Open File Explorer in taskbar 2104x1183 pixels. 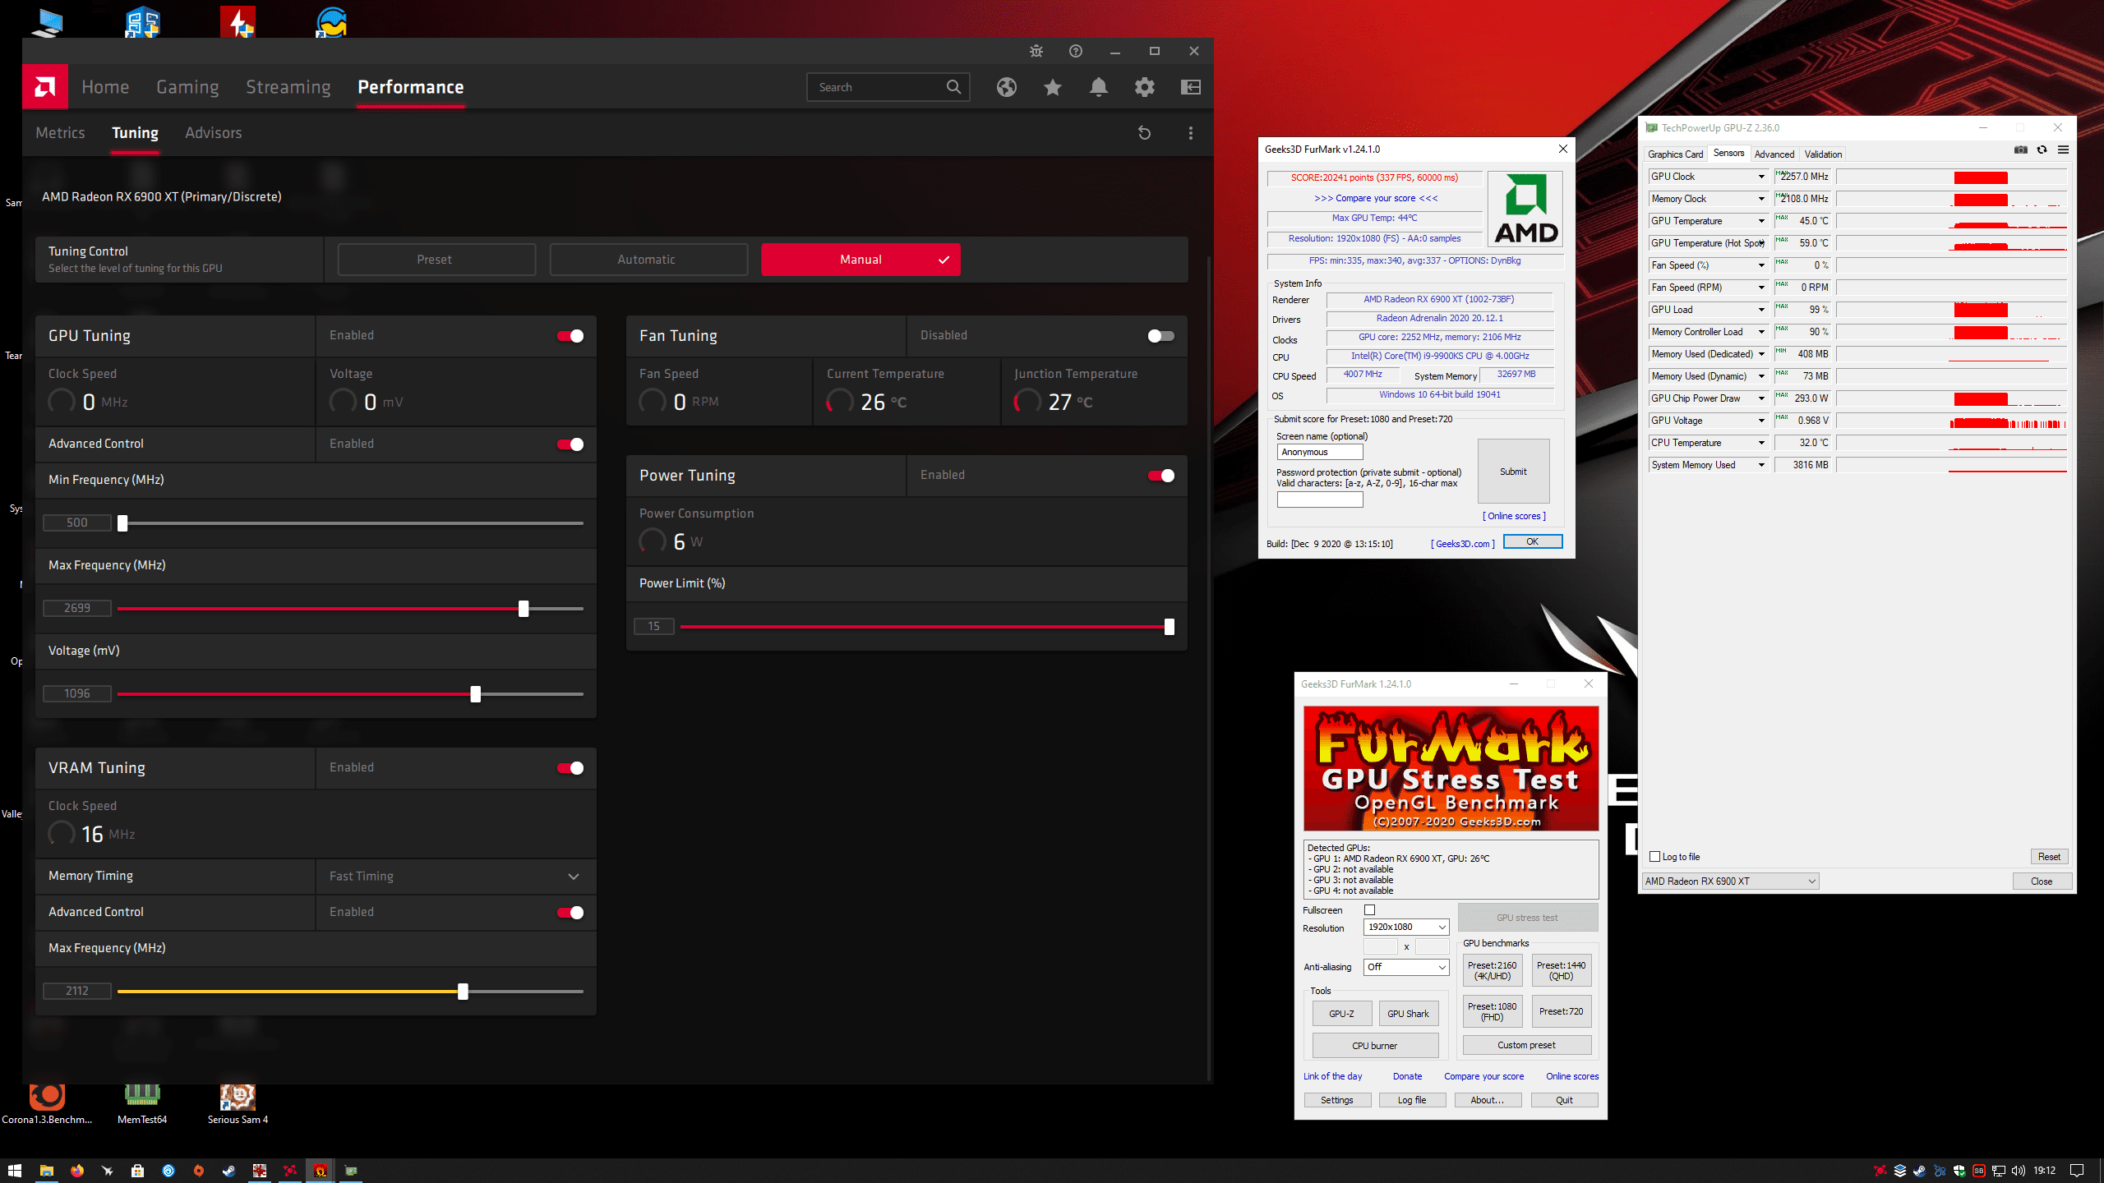[x=47, y=1171]
